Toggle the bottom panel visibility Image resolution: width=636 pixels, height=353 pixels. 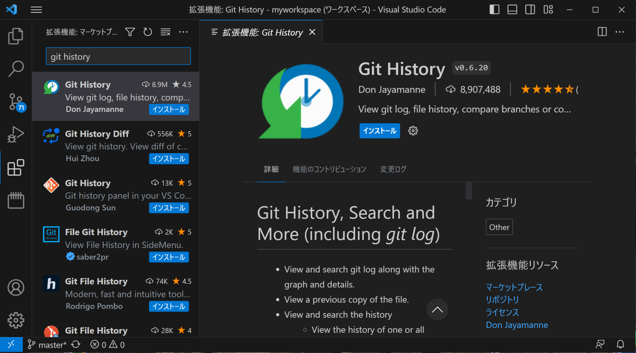[x=512, y=9]
